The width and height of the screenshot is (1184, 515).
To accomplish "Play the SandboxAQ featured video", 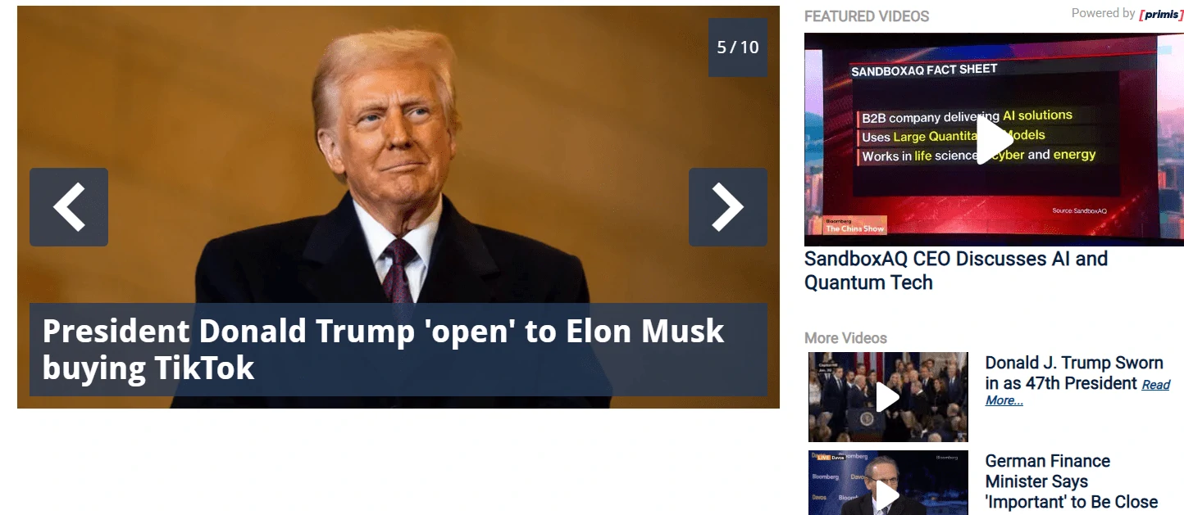I will coord(994,140).
